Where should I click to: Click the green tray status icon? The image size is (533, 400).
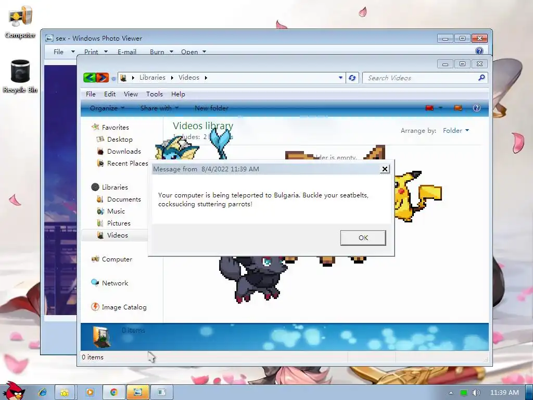click(464, 393)
